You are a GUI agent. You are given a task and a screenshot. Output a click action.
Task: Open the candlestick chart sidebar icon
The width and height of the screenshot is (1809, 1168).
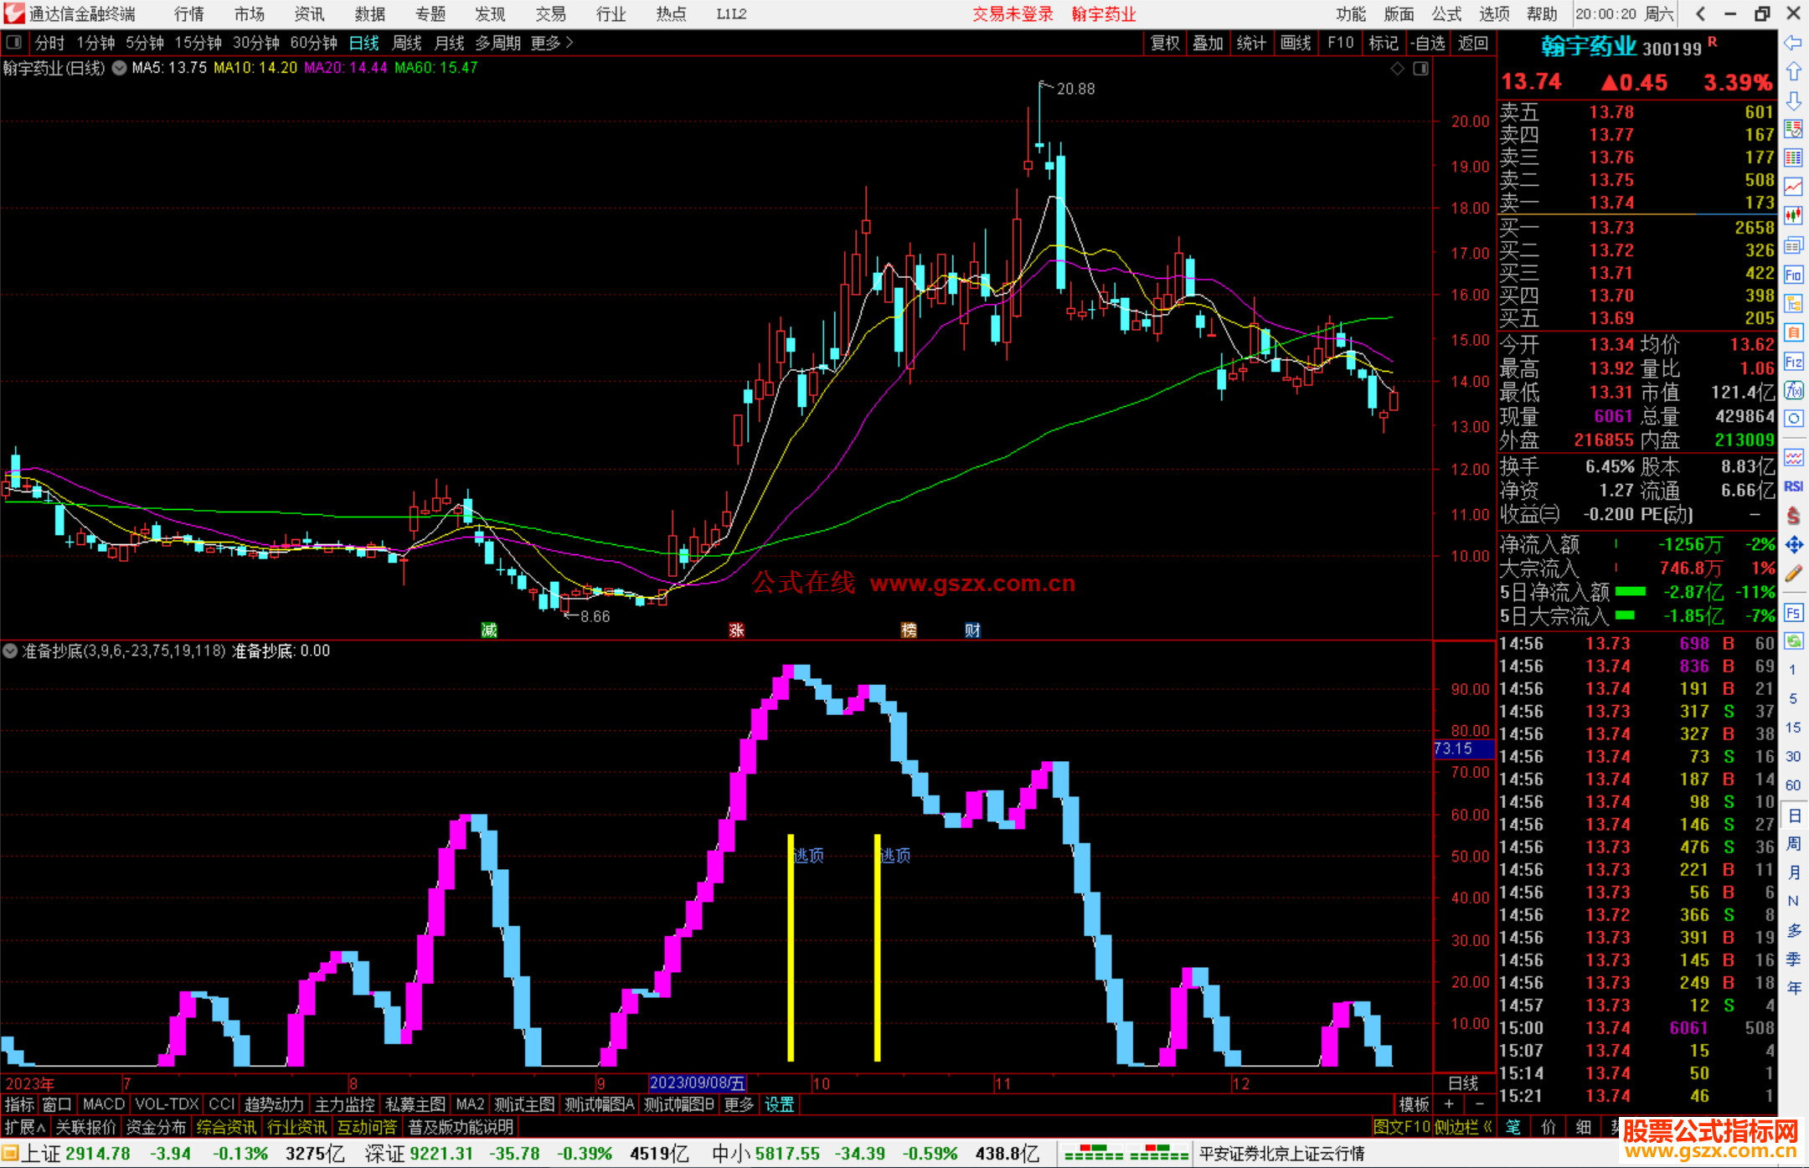click(x=1793, y=215)
